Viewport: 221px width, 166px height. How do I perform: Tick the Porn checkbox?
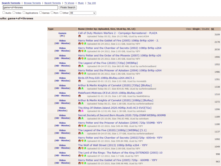[x=52, y=13]
